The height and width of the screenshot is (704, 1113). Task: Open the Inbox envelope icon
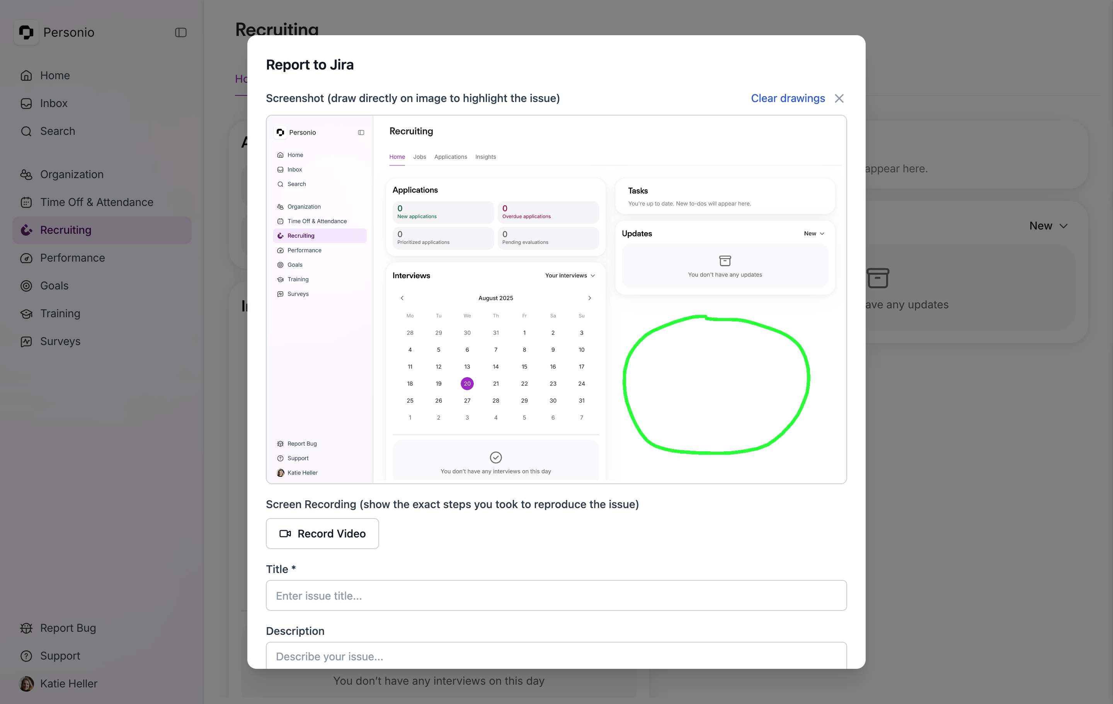[26, 103]
